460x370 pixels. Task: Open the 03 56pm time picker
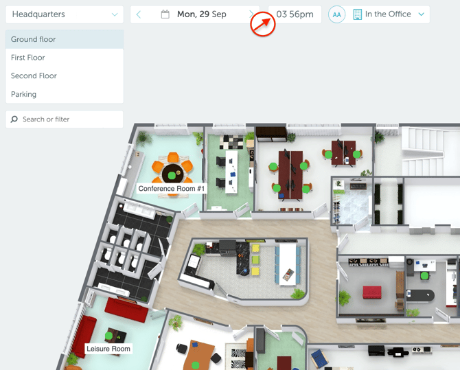click(x=295, y=14)
